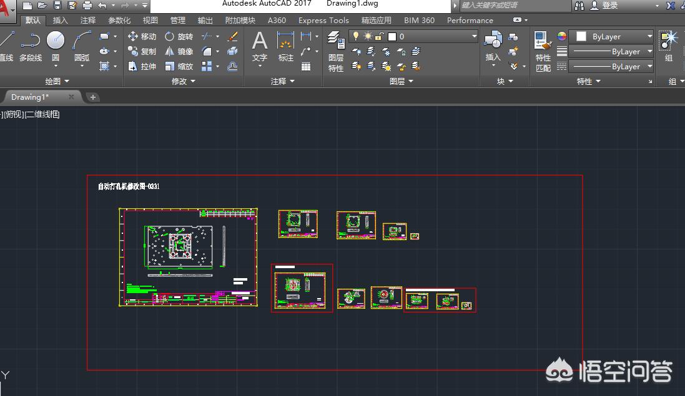Select Match Properties (特性匹配) tool
685x396 pixels.
click(x=543, y=52)
